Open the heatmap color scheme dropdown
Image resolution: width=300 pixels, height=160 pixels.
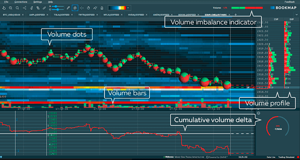(128, 7)
